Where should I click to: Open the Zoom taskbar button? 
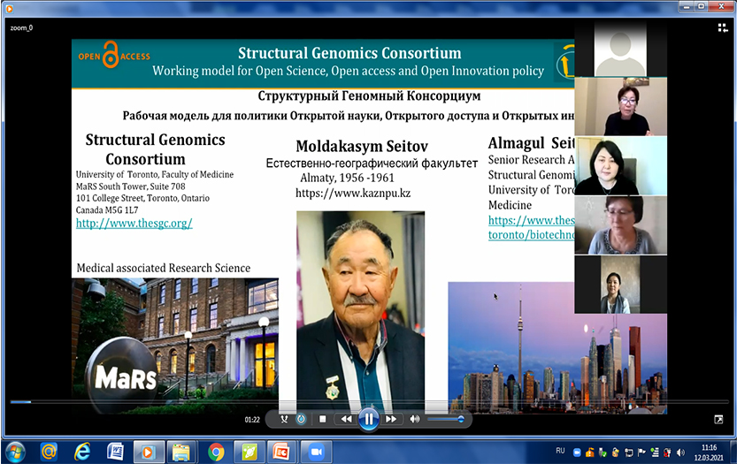[317, 453]
